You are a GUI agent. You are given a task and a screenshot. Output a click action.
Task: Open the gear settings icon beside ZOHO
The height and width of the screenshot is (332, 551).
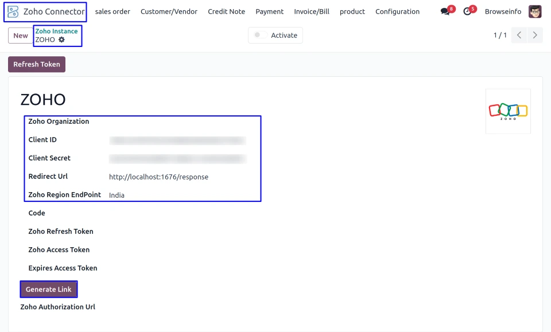pyautogui.click(x=61, y=40)
